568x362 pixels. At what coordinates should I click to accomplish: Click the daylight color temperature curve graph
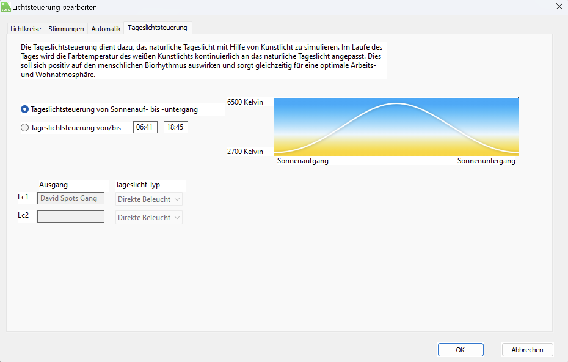click(396, 127)
